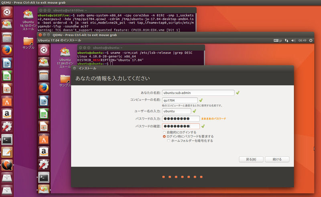Open Ubuntu 17.04 installer guest desktop icon
321x197 pixels.
coord(65,58)
